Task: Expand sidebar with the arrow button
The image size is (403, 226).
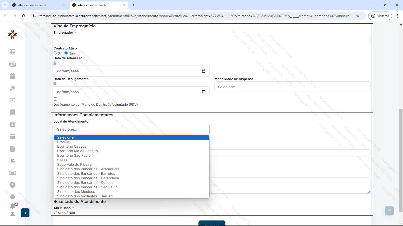Action: pos(25,213)
